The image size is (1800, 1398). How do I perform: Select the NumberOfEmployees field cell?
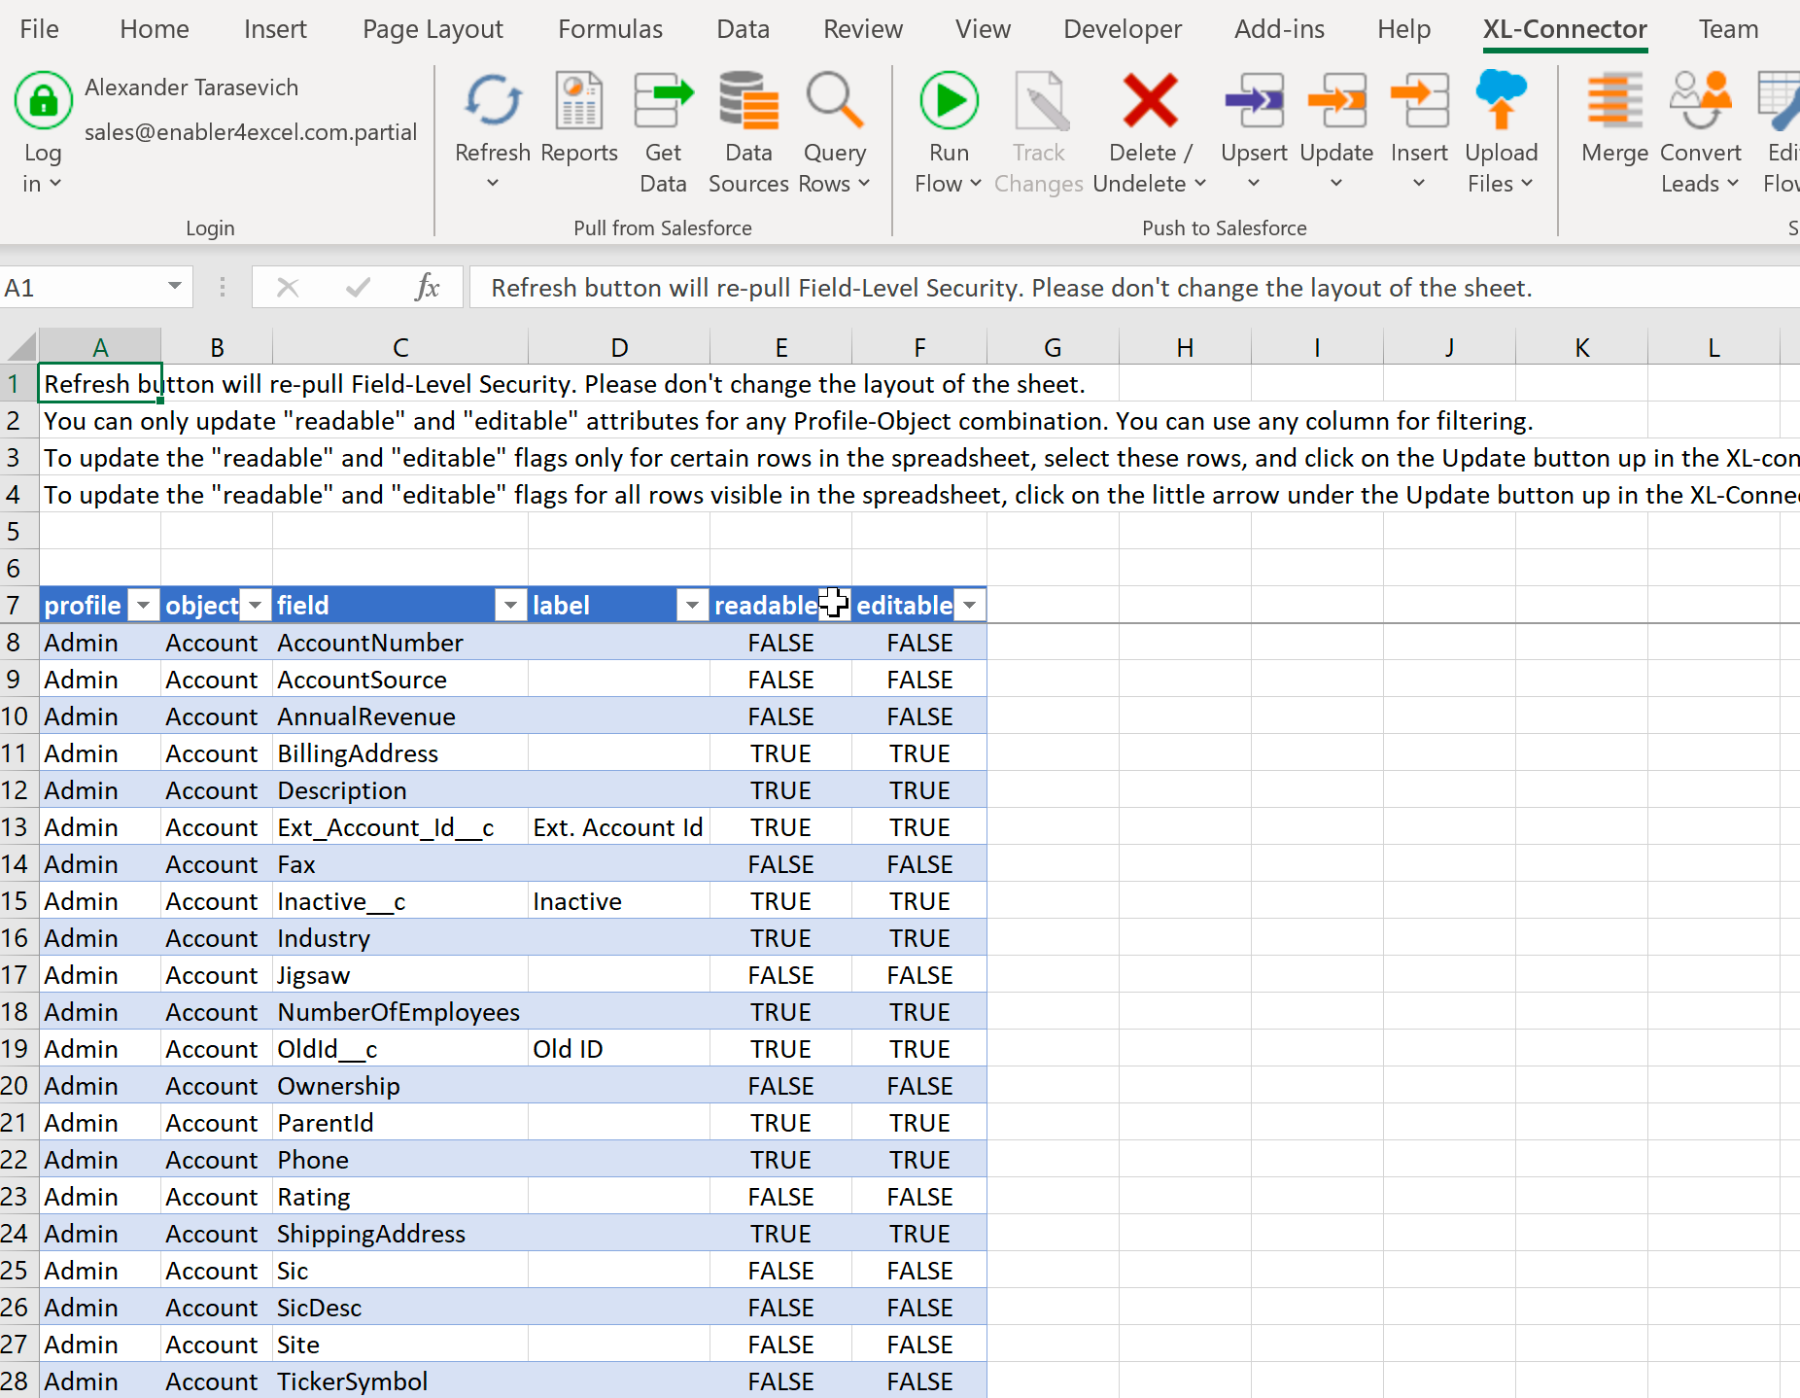[x=400, y=1012]
